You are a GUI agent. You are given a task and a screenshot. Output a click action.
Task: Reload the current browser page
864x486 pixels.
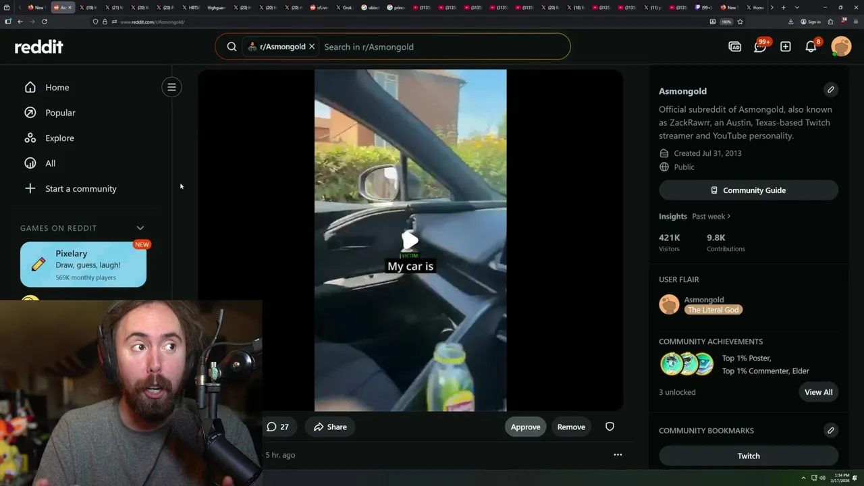45,22
